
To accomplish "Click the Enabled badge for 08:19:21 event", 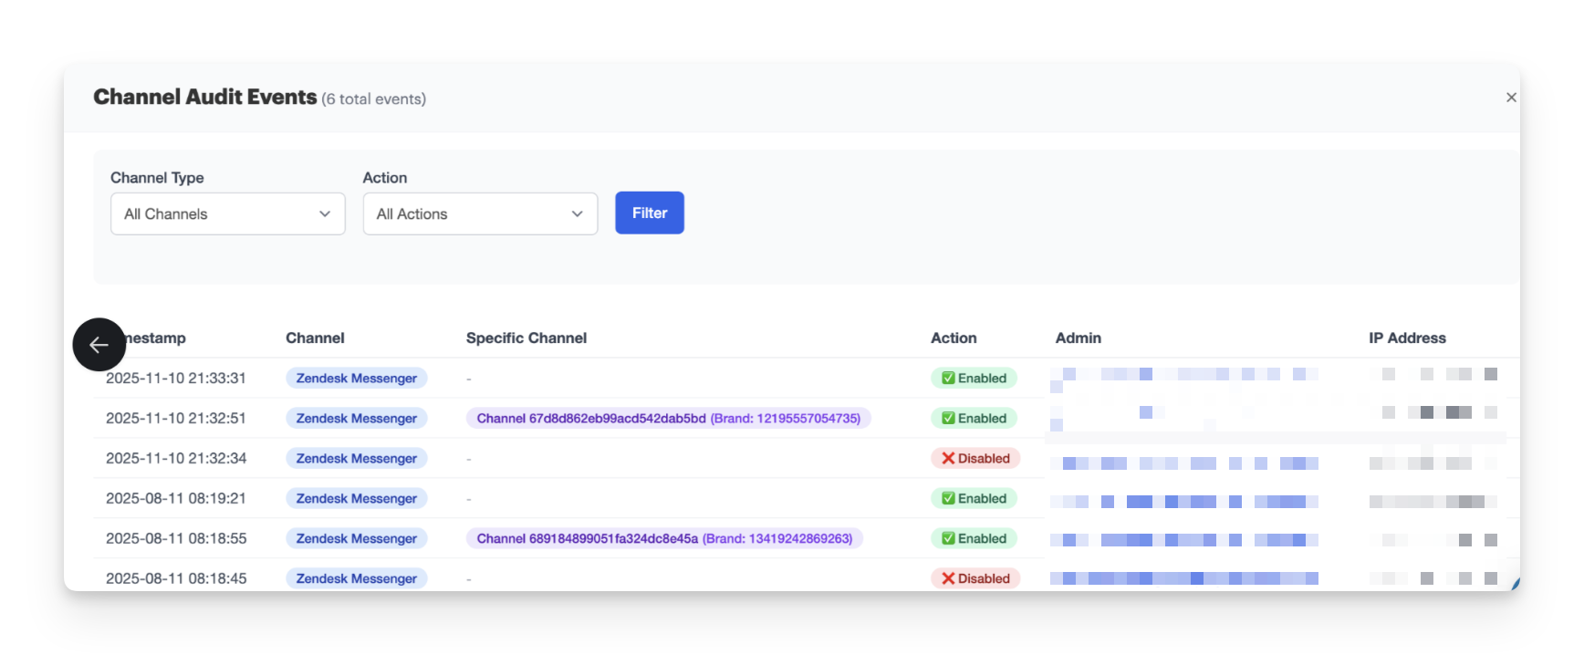I will click(x=974, y=499).
